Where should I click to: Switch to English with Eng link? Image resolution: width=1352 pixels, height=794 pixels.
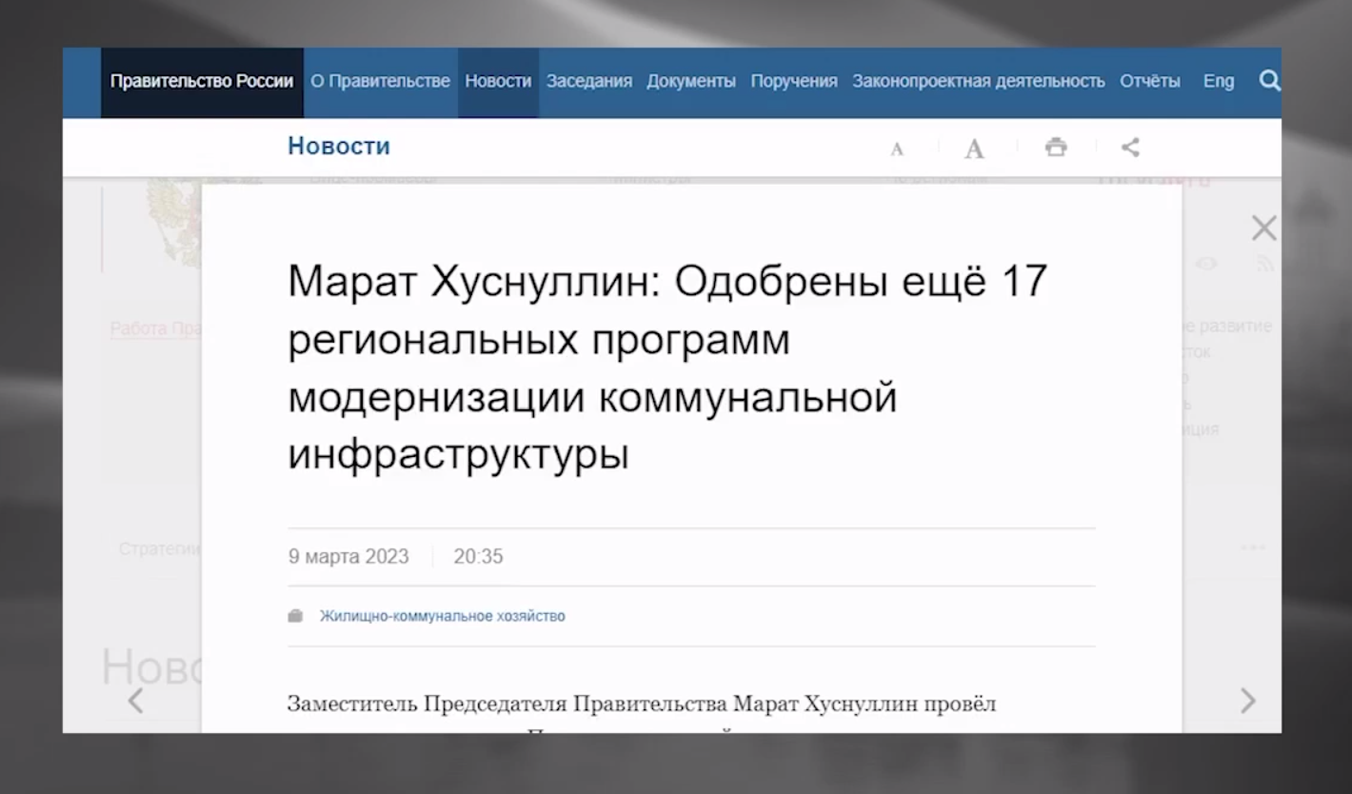[x=1219, y=82]
